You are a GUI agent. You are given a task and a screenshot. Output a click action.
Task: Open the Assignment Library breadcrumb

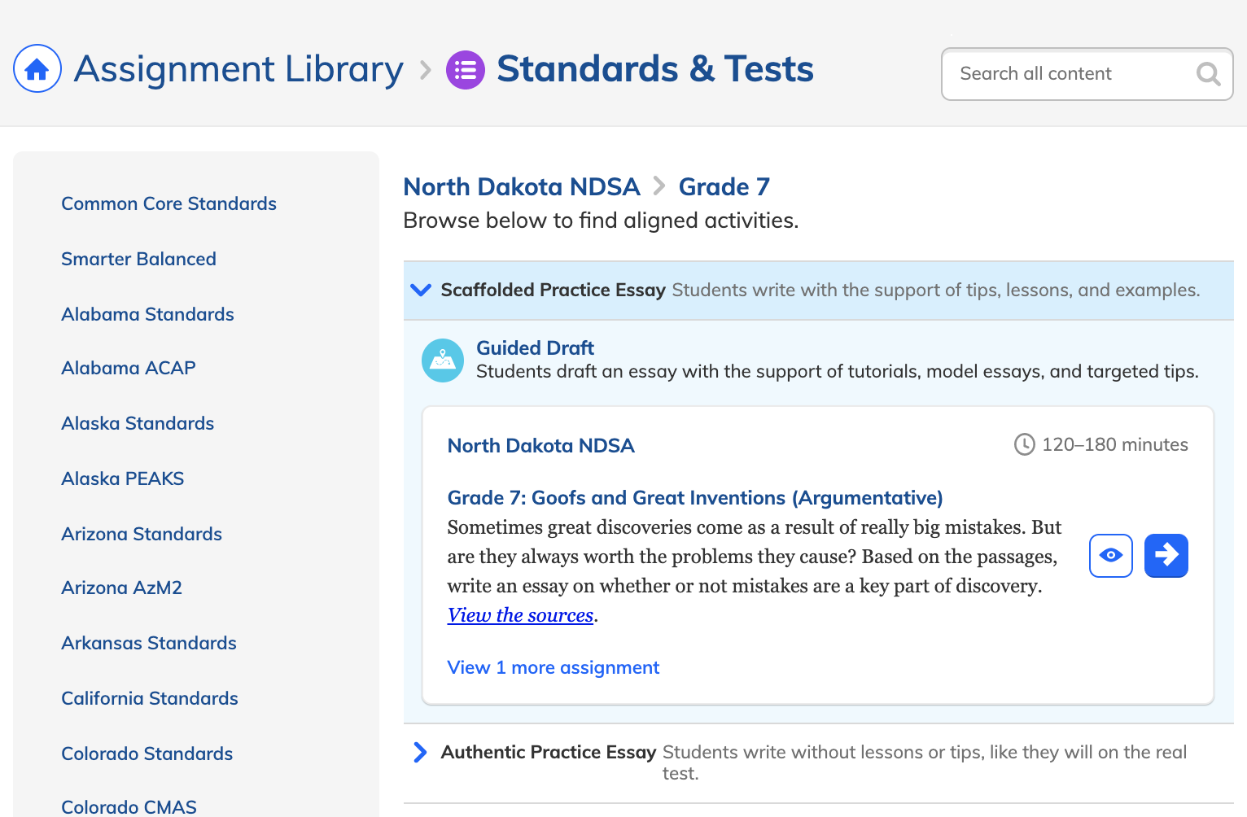tap(238, 69)
